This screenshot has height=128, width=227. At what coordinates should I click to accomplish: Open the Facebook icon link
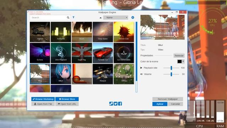120,103
